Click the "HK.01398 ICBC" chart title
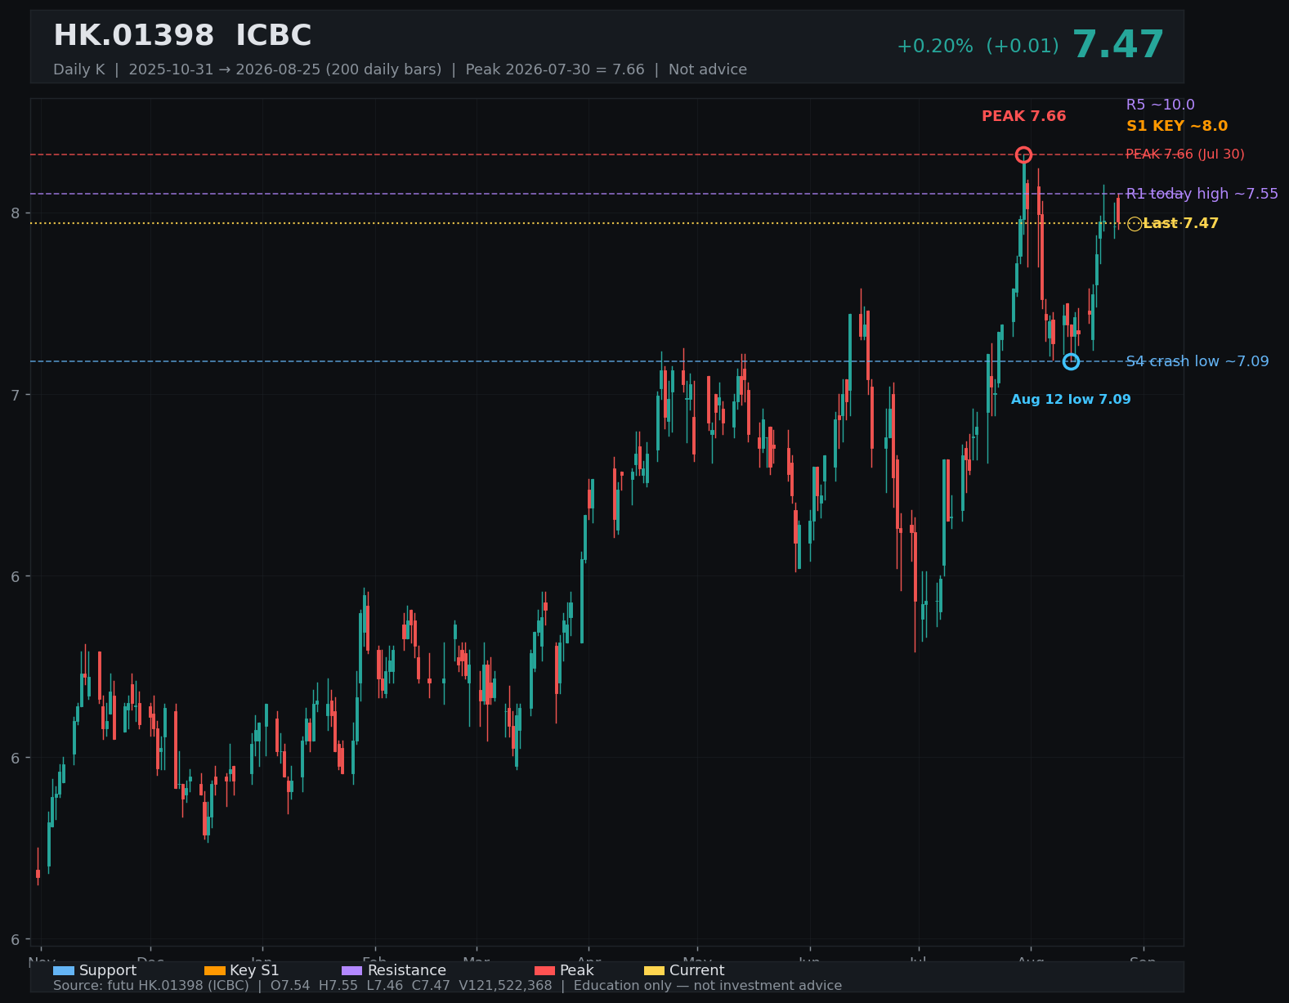1289x1003 pixels. pyautogui.click(x=182, y=36)
